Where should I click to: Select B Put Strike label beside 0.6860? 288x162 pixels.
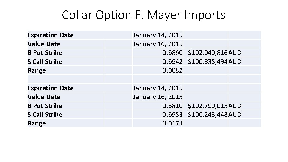click(x=45, y=53)
